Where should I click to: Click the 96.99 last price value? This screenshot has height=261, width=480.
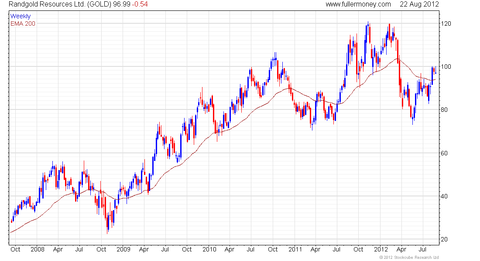pyautogui.click(x=122, y=4)
